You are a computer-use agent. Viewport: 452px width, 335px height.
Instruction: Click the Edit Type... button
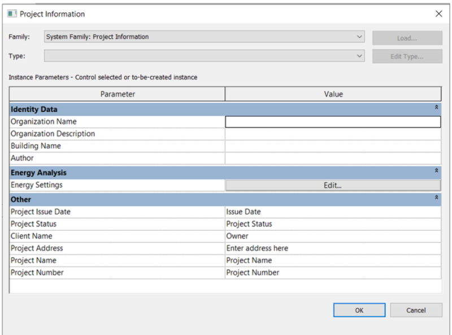click(x=407, y=56)
